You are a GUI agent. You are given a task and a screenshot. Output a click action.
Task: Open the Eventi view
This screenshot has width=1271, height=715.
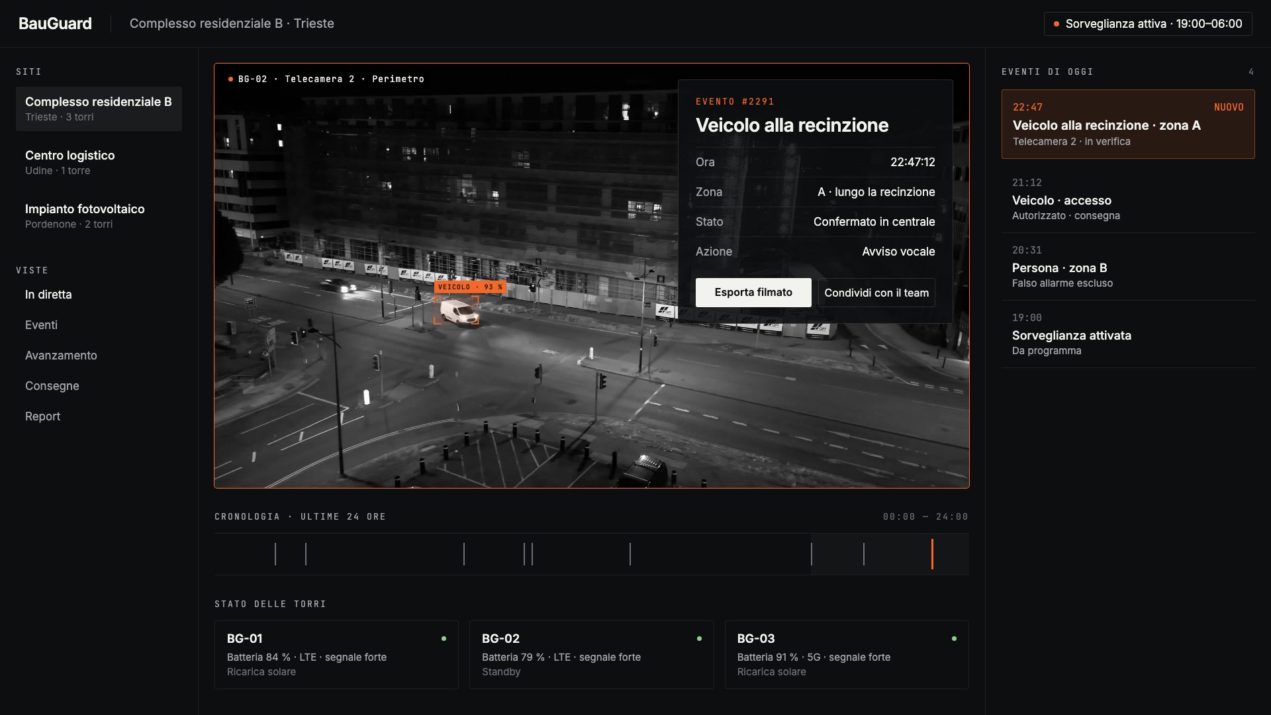(x=41, y=325)
